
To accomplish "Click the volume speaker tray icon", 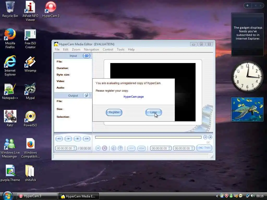I will pos(253,196).
